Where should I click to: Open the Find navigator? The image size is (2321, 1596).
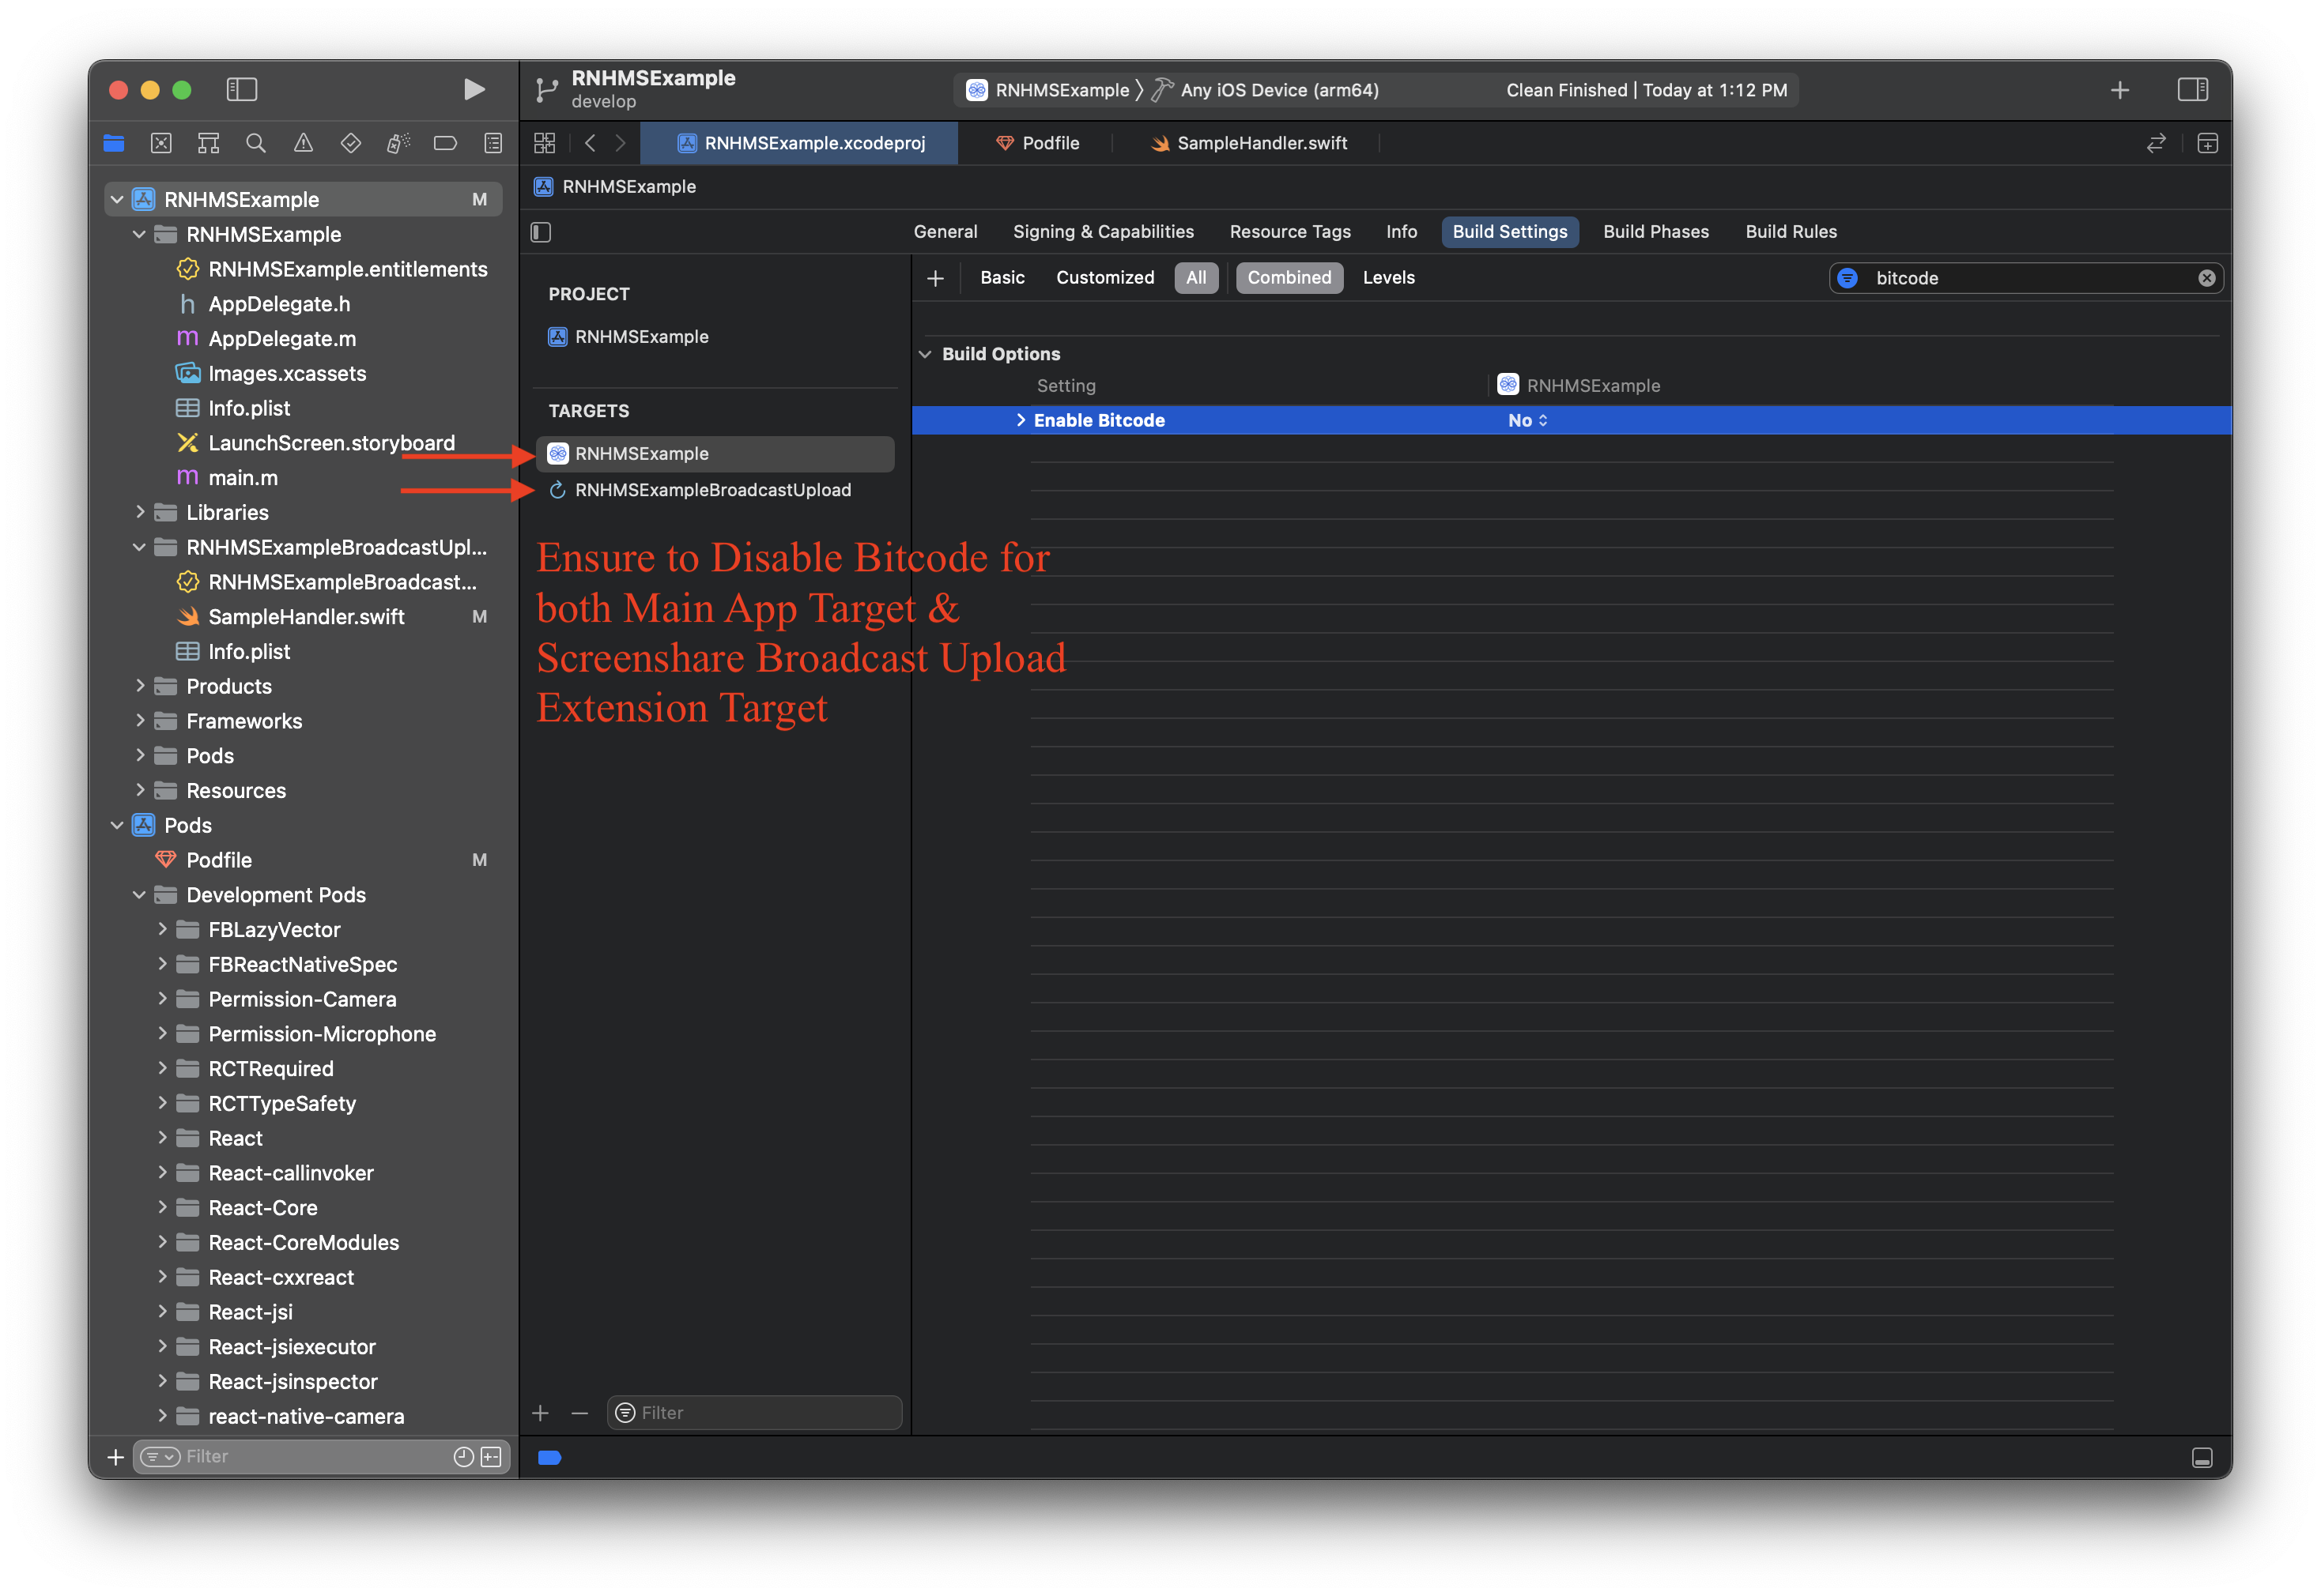[255, 142]
